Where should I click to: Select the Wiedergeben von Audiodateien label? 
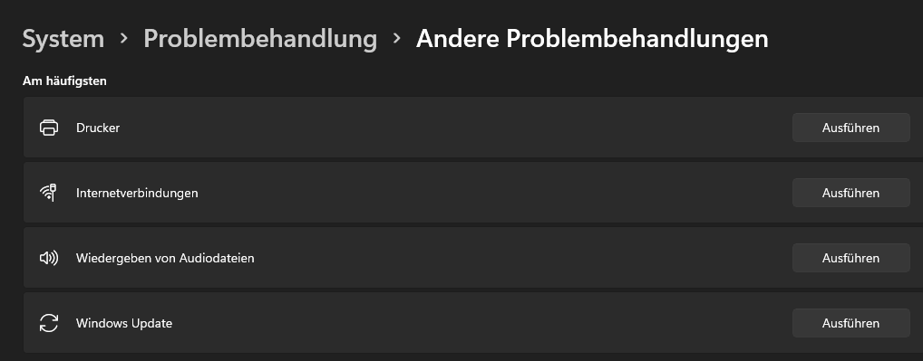165,258
